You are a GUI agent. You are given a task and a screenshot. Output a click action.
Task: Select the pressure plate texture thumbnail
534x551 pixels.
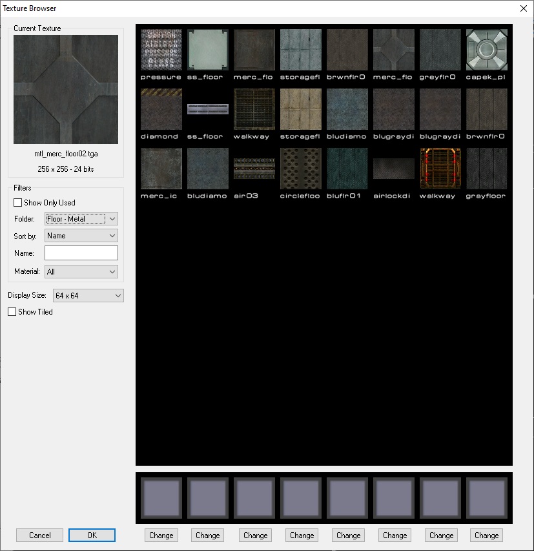coord(161,50)
